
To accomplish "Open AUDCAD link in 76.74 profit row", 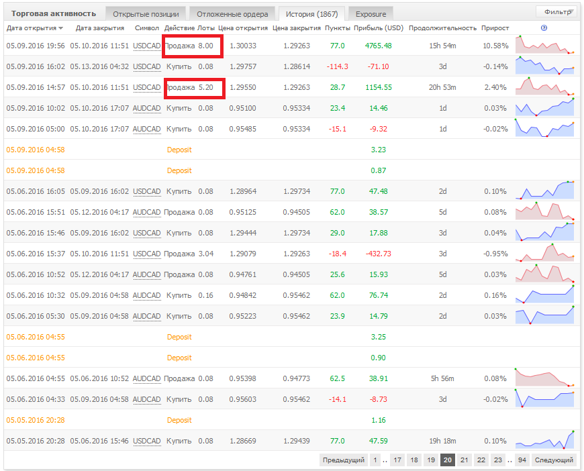I will pyautogui.click(x=147, y=296).
